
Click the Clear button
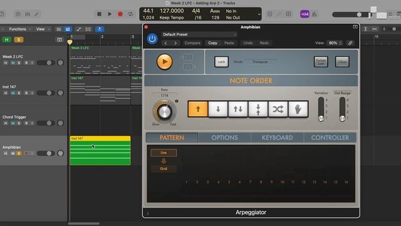click(x=342, y=62)
